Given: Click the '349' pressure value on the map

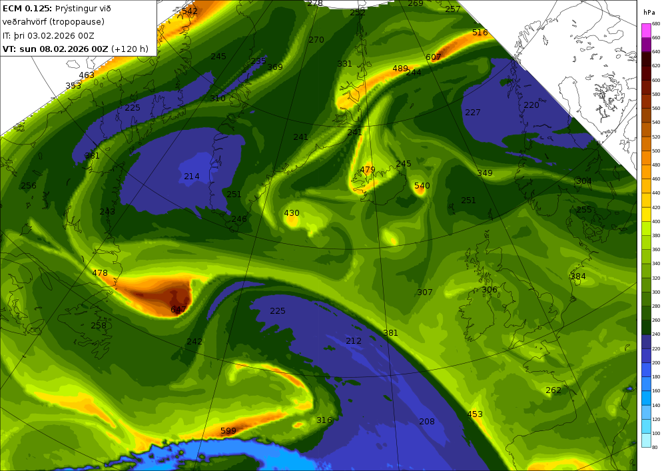Looking at the screenshot, I should [485, 173].
